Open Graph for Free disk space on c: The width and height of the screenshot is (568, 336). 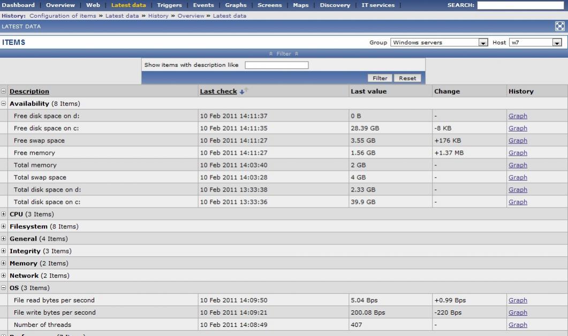[x=518, y=128]
